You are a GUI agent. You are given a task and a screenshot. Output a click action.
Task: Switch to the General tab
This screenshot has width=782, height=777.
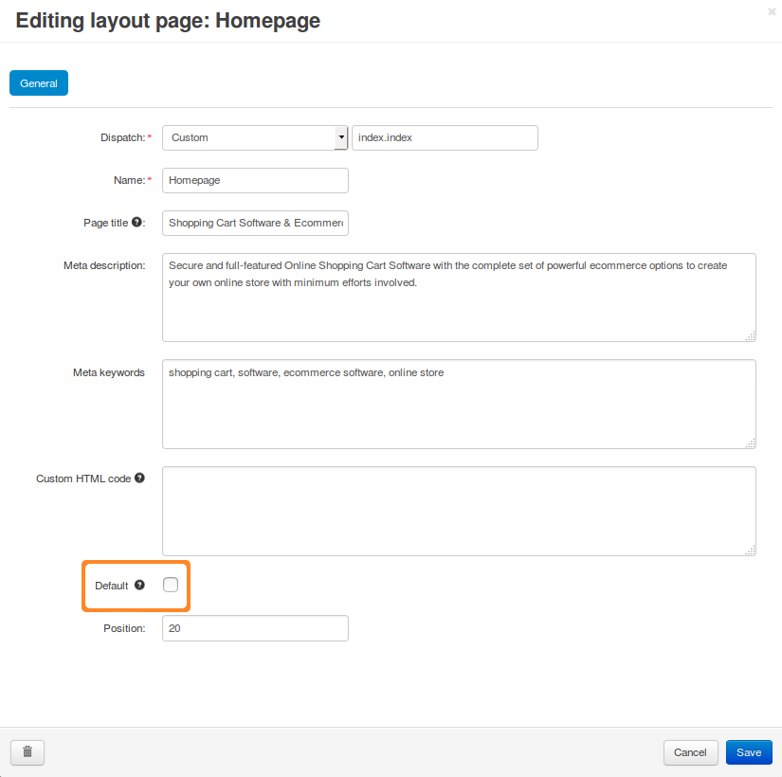tap(39, 83)
